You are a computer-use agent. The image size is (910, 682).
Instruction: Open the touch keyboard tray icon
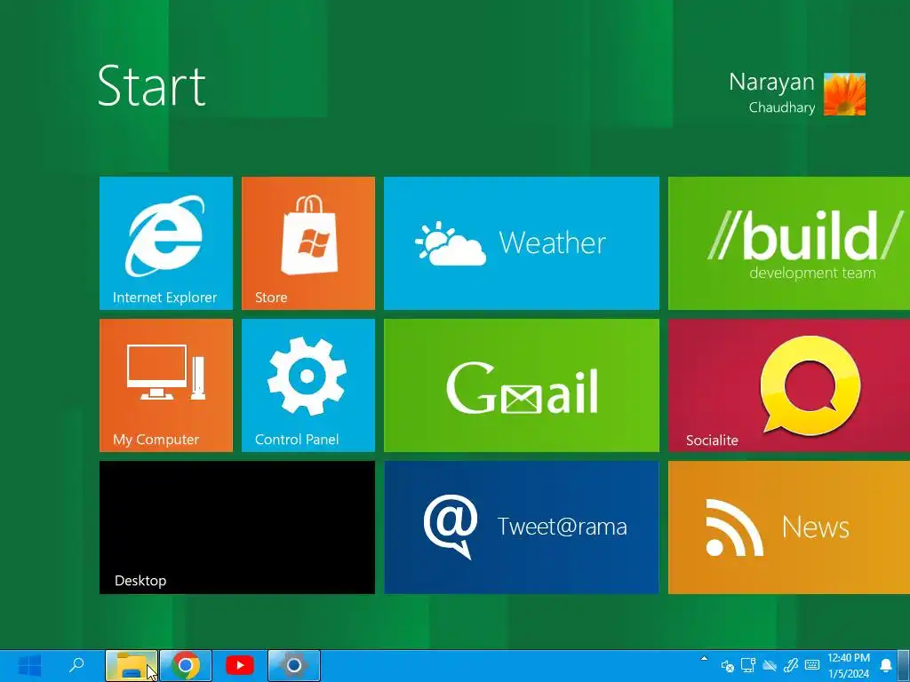click(x=812, y=665)
